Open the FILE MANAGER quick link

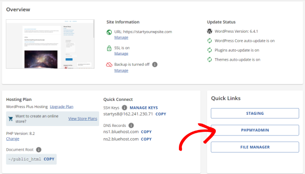(x=255, y=147)
